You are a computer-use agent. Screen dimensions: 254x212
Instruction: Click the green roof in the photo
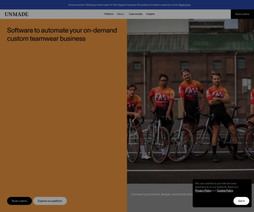pyautogui.click(x=190, y=42)
